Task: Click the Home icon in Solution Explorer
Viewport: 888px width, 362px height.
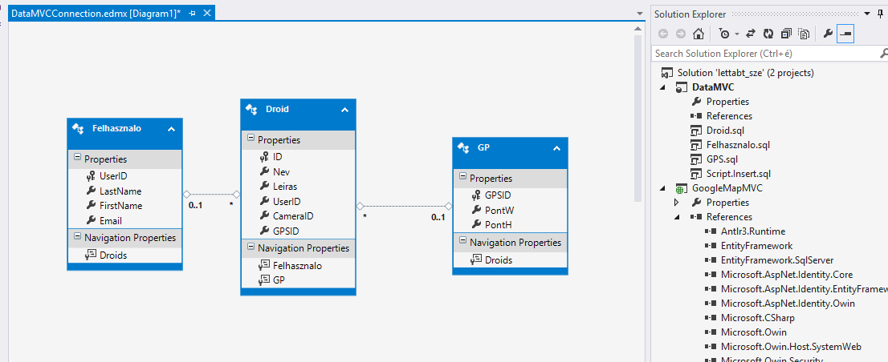Action: pyautogui.click(x=699, y=34)
